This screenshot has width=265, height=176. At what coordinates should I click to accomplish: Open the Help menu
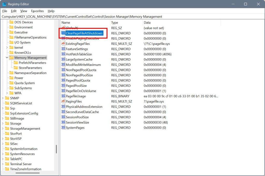coord(51,11)
